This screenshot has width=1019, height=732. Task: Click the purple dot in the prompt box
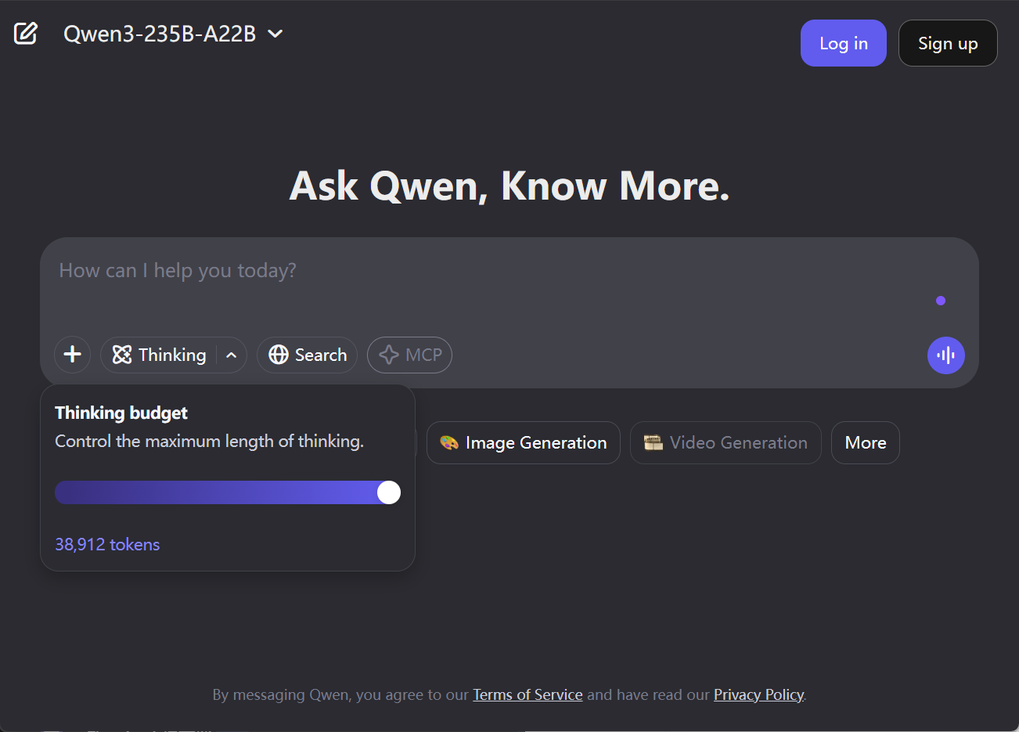[x=940, y=301]
